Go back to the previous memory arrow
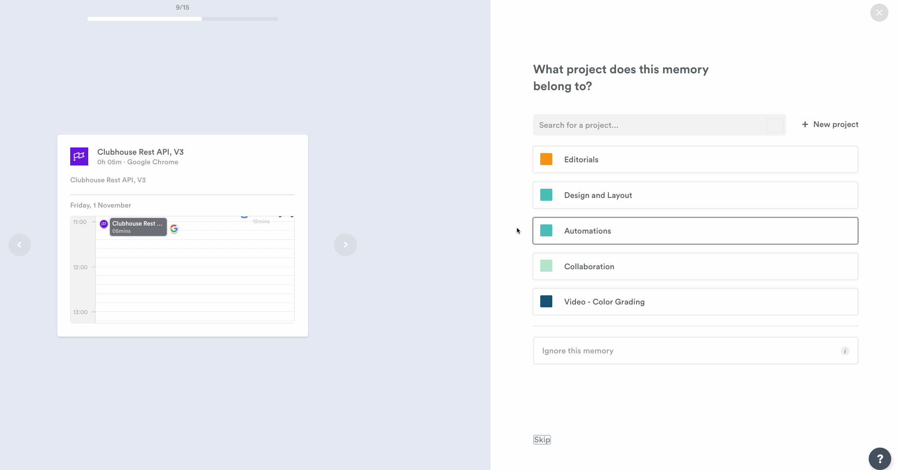 [20, 245]
